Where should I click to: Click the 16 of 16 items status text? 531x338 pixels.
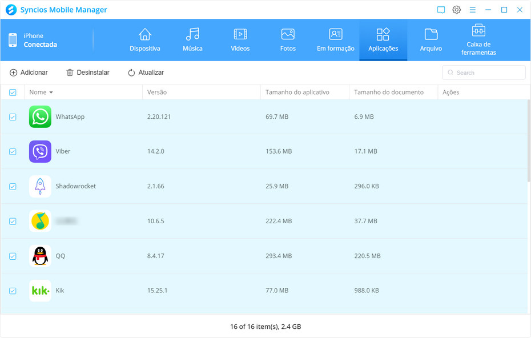coord(265,327)
